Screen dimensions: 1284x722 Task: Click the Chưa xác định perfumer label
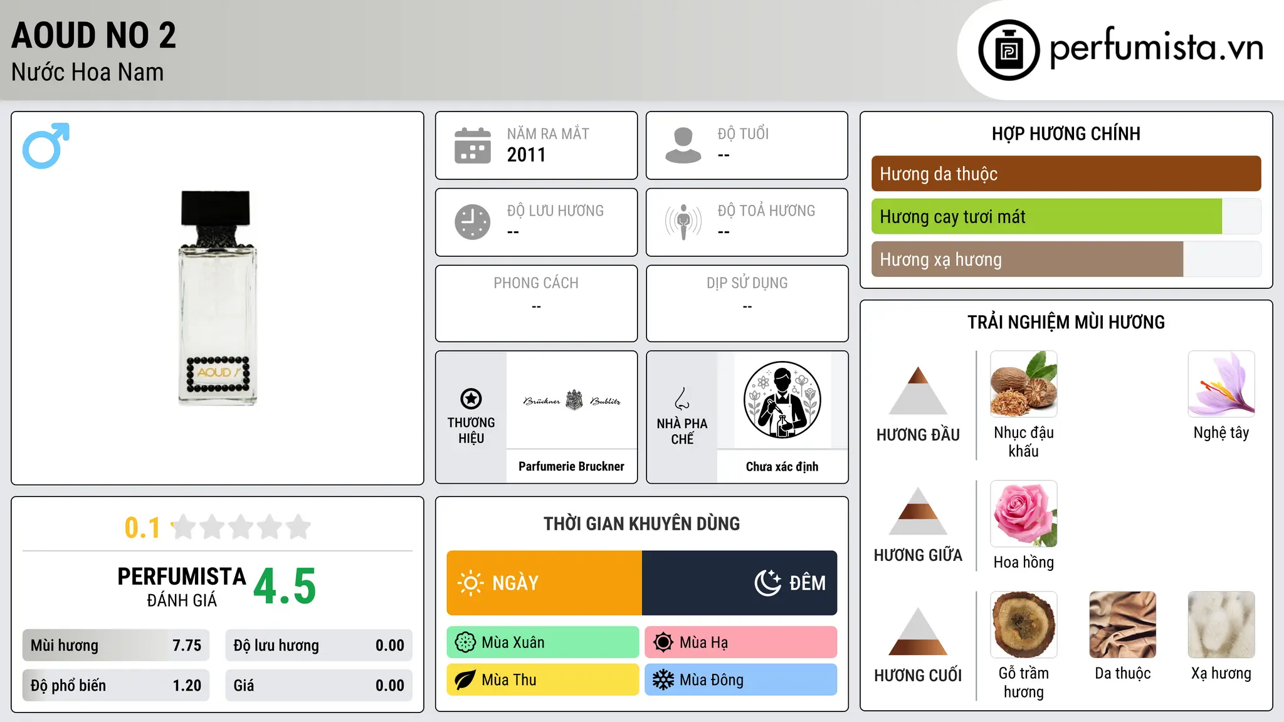coord(782,466)
